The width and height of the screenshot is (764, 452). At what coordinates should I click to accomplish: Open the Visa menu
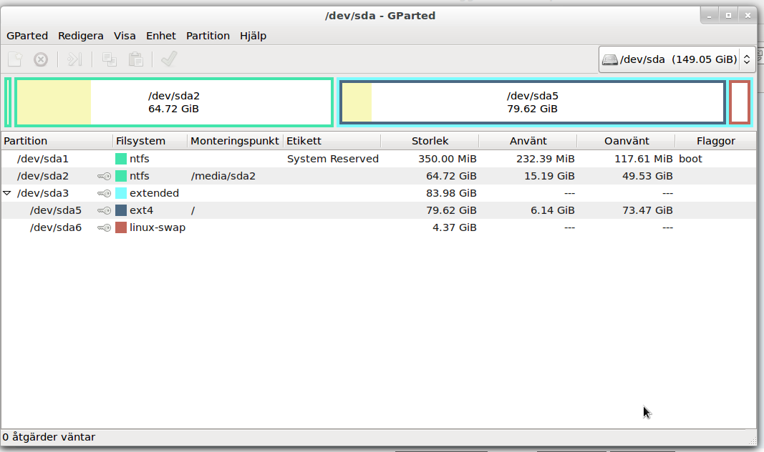125,36
